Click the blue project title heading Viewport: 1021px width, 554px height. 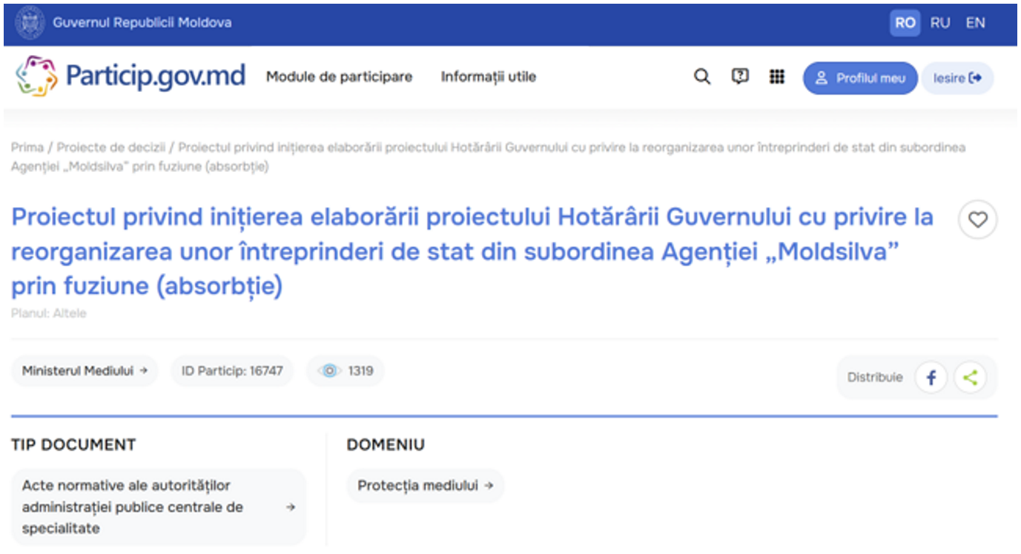click(472, 251)
